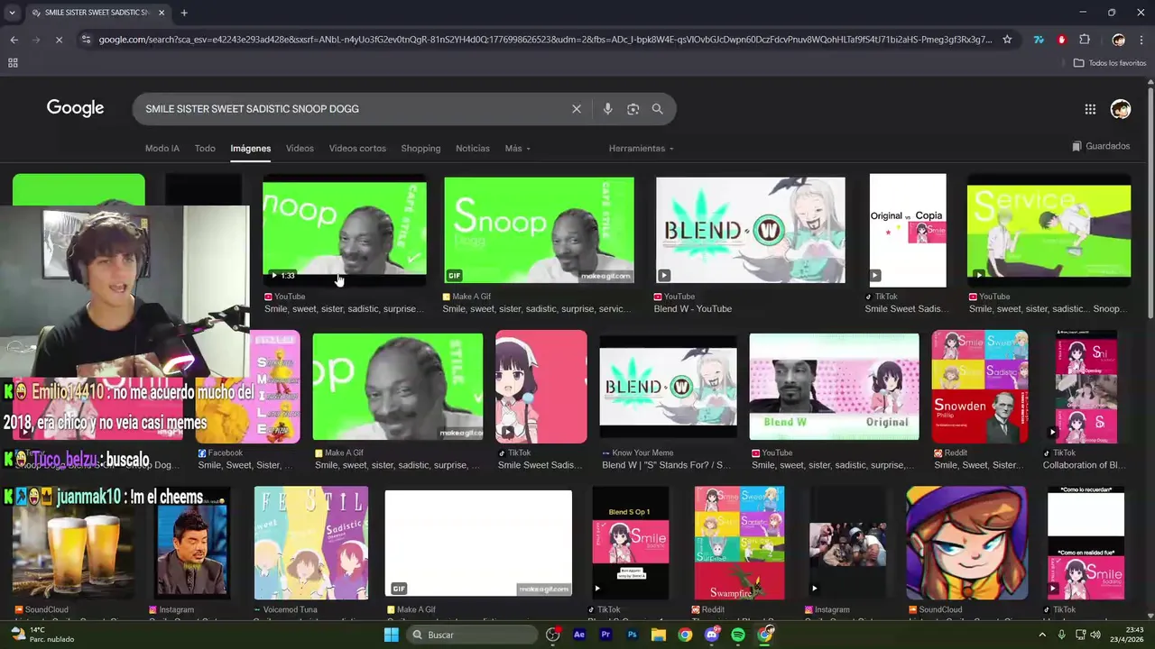Click the 'Blend W - YouTube' caption link
Screen dimensions: 1155x649
pyautogui.click(x=692, y=309)
